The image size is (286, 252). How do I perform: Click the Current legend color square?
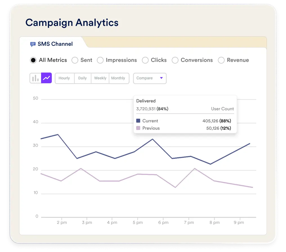[x=138, y=121]
